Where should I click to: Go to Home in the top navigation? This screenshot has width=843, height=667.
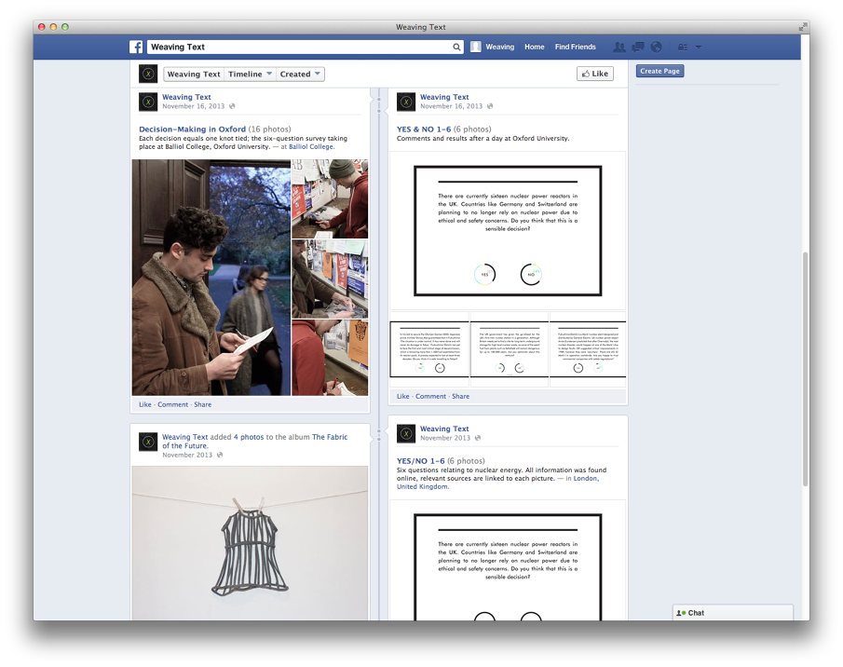[x=534, y=46]
